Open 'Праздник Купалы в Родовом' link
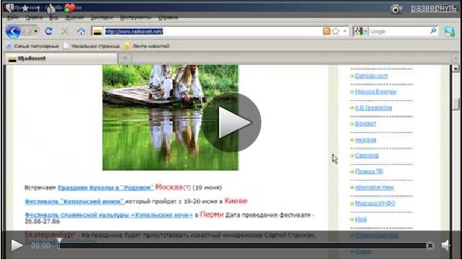The image size is (462, 260). (105, 187)
